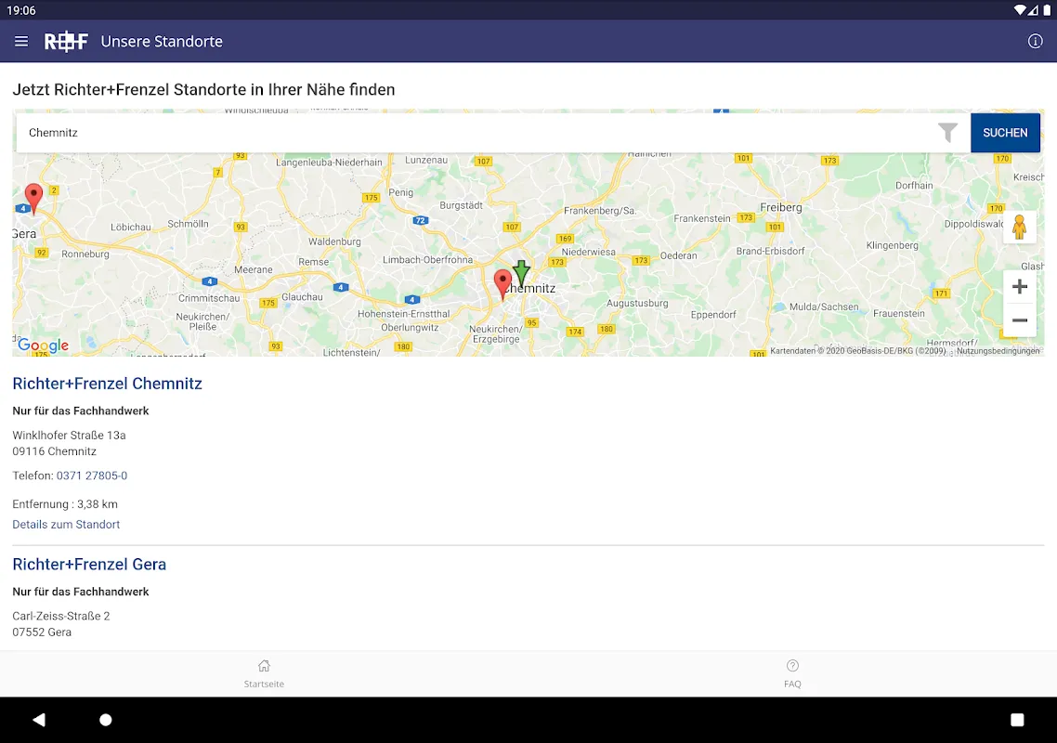This screenshot has width=1057, height=743.
Task: Select the 07552 Gera postcode text
Action: pyautogui.click(x=42, y=632)
